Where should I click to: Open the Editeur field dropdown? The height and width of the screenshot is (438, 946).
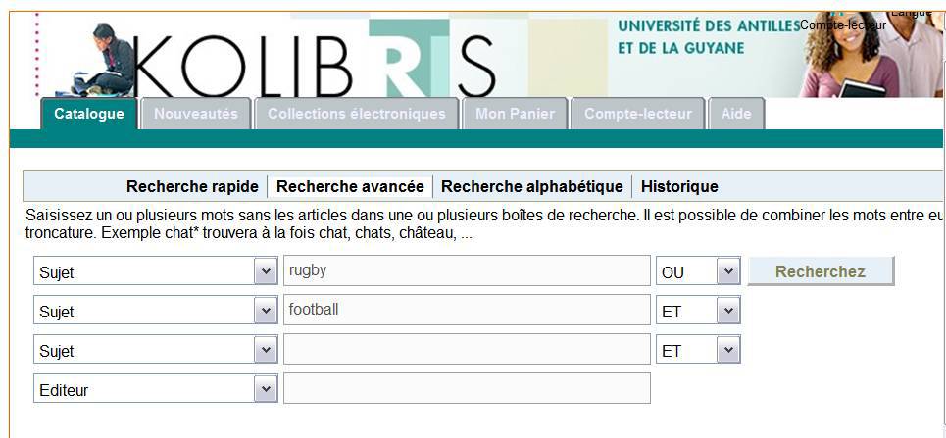tap(266, 389)
